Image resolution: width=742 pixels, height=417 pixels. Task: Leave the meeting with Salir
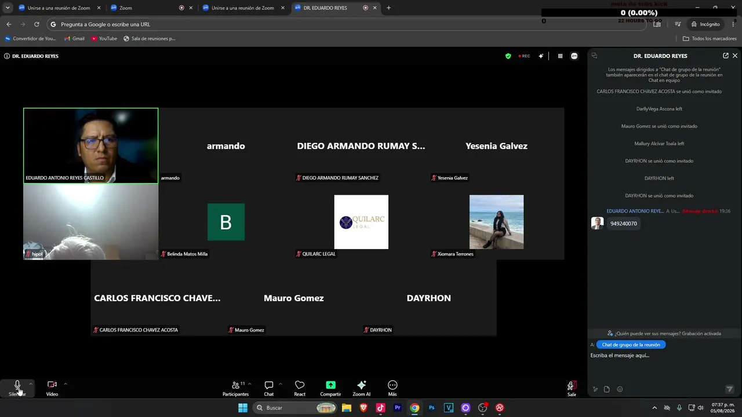pyautogui.click(x=572, y=388)
